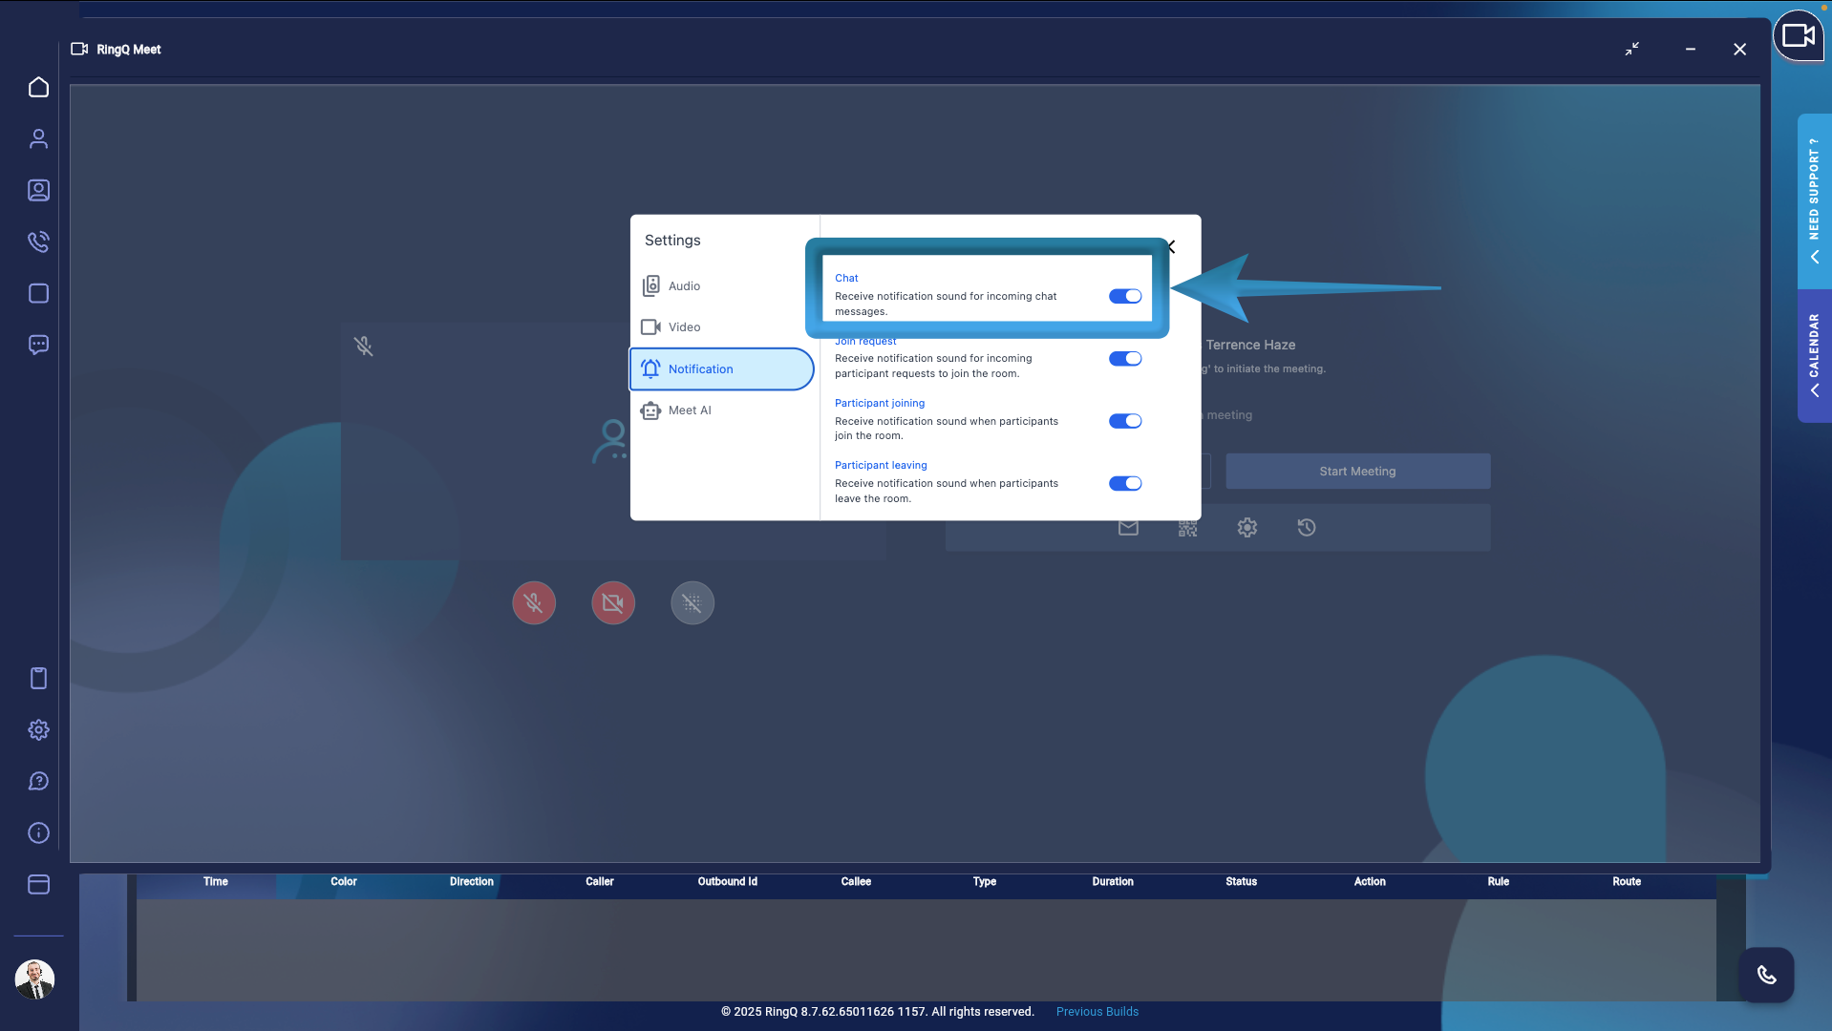Unmute the red microphone button
Screen dimensions: 1832x1031
533,602
